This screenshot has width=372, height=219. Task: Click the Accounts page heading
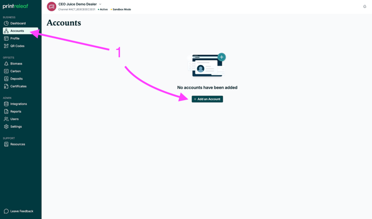[64, 23]
